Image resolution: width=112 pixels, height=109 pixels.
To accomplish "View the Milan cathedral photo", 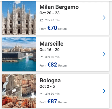I will 19,18.
